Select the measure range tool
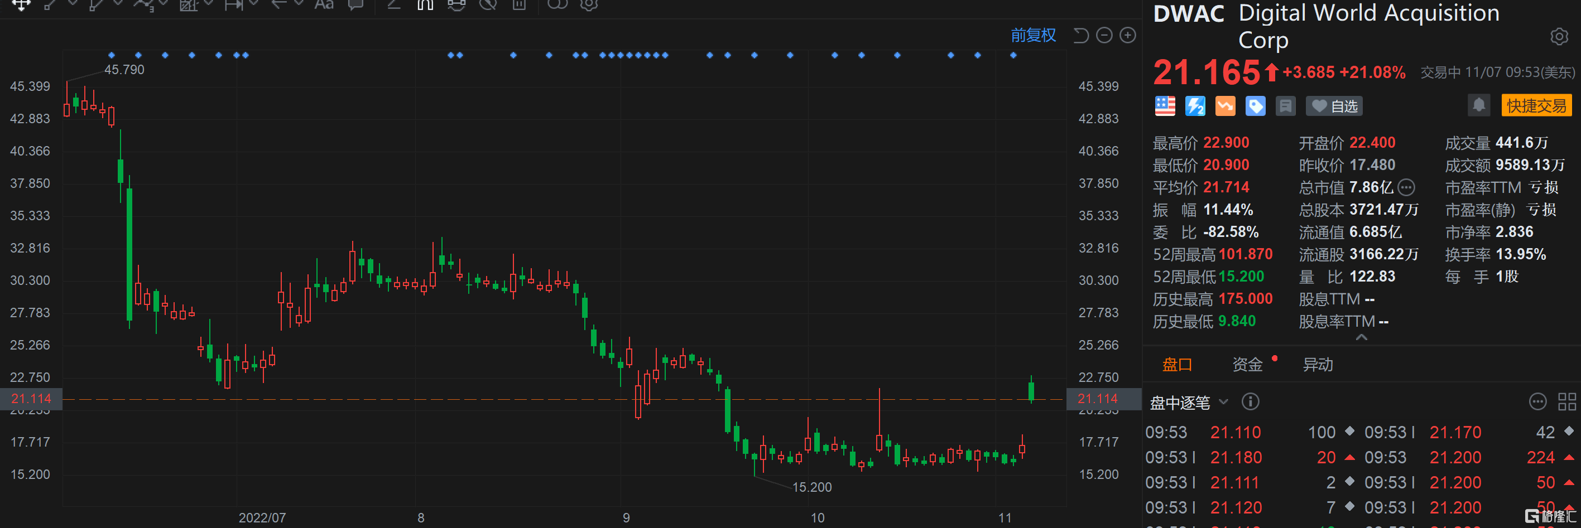Image resolution: width=1581 pixels, height=528 pixels. tap(234, 4)
